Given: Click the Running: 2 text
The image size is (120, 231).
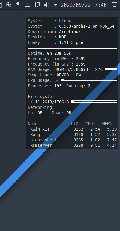Looking at the screenshot, I should 78,86.
